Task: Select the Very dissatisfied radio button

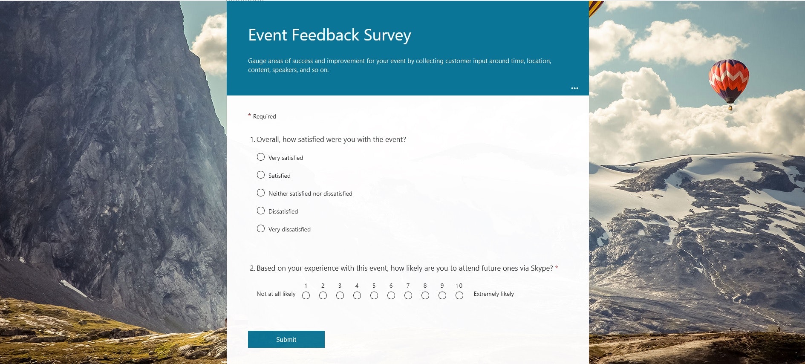Action: point(261,229)
